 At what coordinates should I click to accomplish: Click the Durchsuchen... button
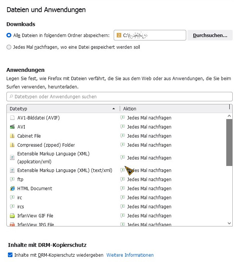coord(210,36)
